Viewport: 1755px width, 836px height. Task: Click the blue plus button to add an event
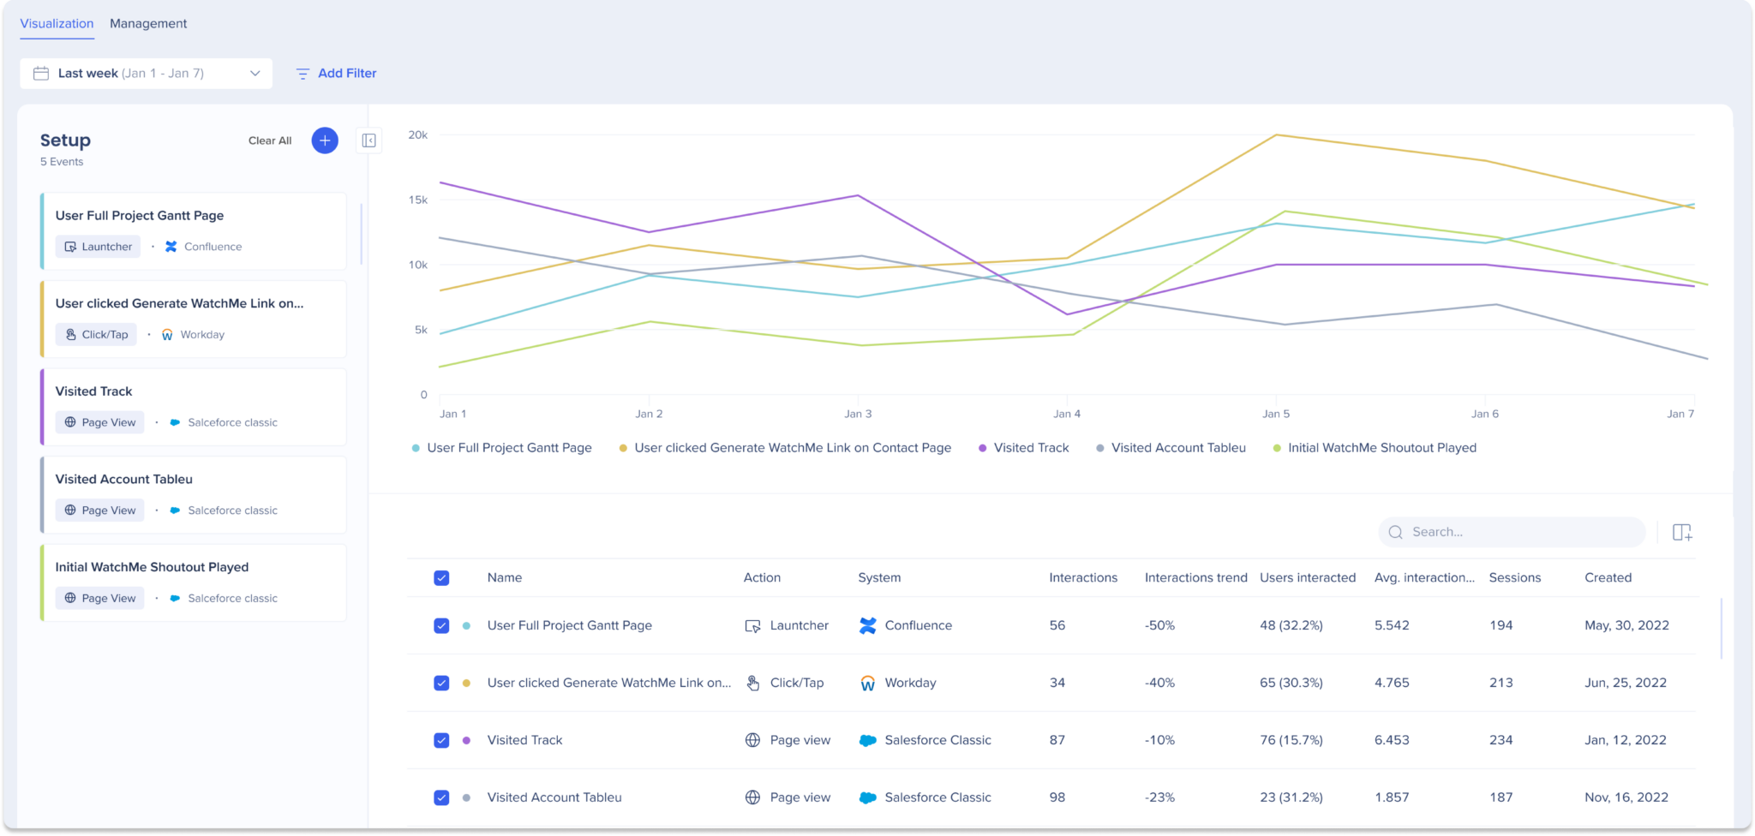point(324,140)
